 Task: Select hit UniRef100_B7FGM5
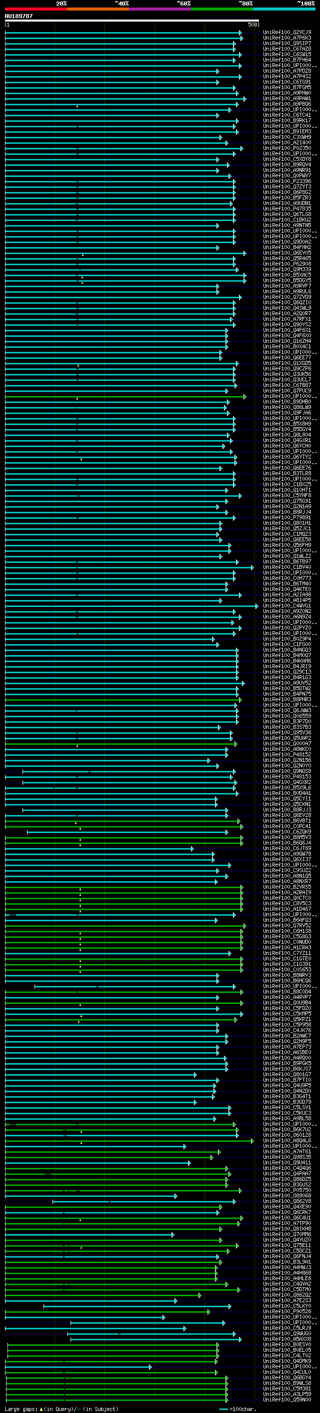coord(287,87)
